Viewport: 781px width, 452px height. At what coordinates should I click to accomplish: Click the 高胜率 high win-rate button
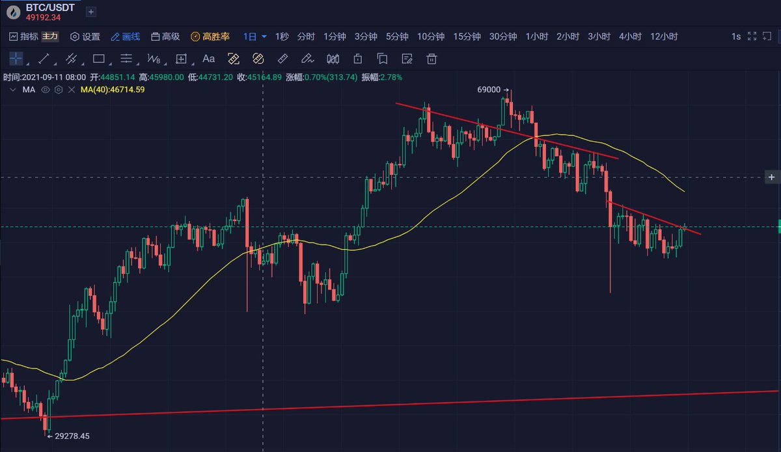click(x=210, y=36)
